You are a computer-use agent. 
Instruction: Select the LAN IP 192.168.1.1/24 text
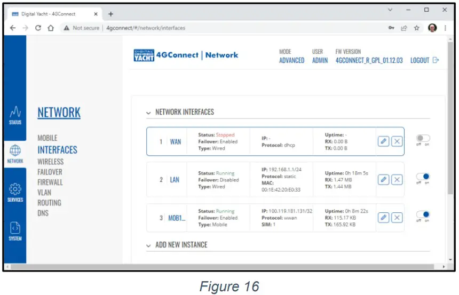[x=285, y=170]
